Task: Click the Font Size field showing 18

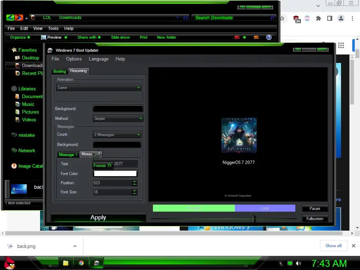Action: point(112,192)
